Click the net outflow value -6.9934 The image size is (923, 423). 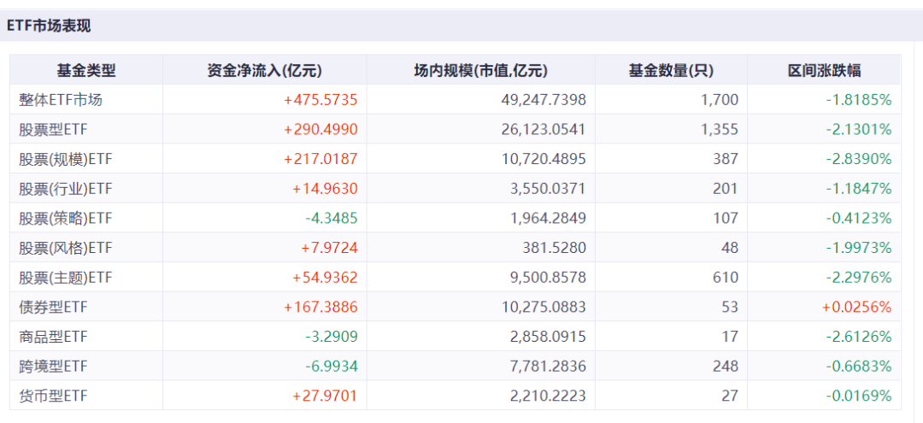332,367
